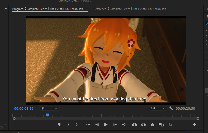The height and width of the screenshot is (133, 208).
Task: Click the Mark In bracket icon
Action: pos(69,125)
